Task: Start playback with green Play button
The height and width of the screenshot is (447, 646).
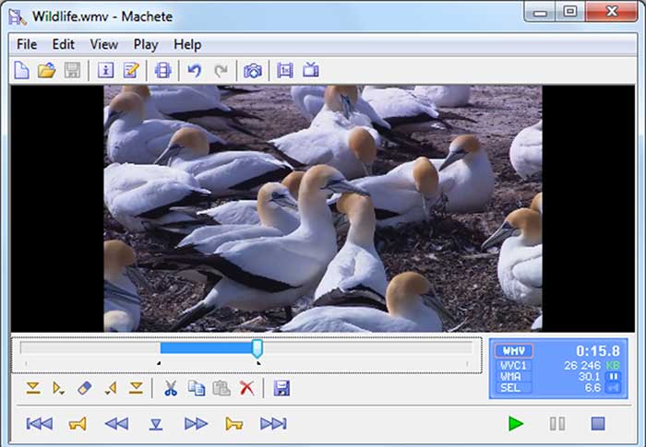Action: pyautogui.click(x=515, y=424)
